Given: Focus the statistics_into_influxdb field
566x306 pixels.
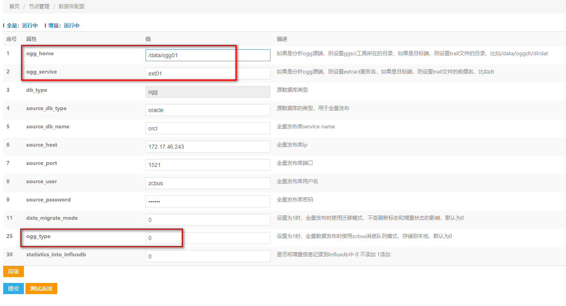Looking at the screenshot, I should [x=208, y=256].
